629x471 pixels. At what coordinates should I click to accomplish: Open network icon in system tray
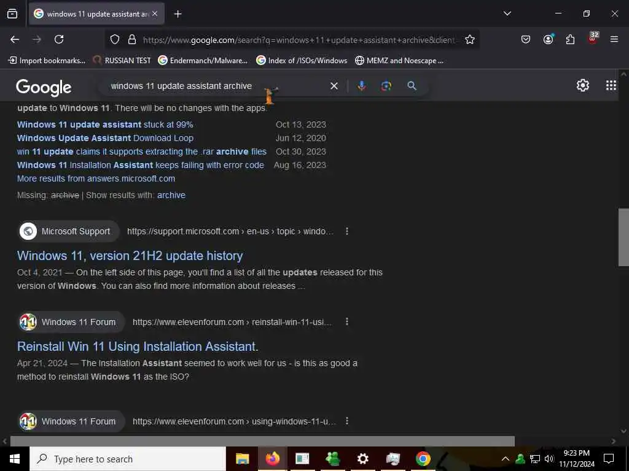pyautogui.click(x=535, y=459)
